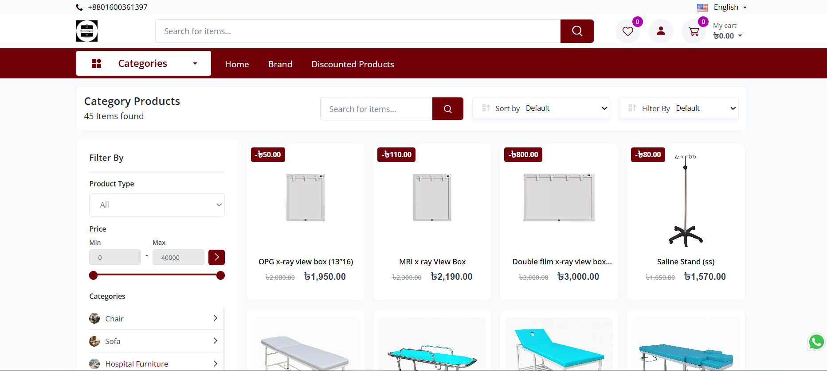Apply price range with arrow button
Viewport: 827px width, 371px height.
(x=216, y=257)
